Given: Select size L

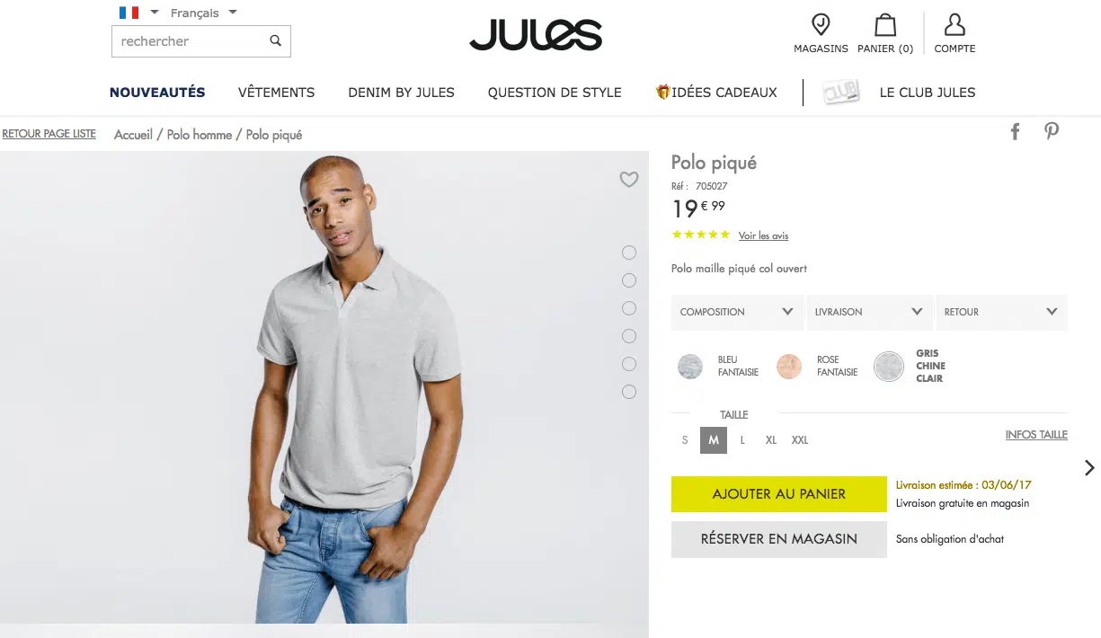Looking at the screenshot, I should pyautogui.click(x=742, y=440).
